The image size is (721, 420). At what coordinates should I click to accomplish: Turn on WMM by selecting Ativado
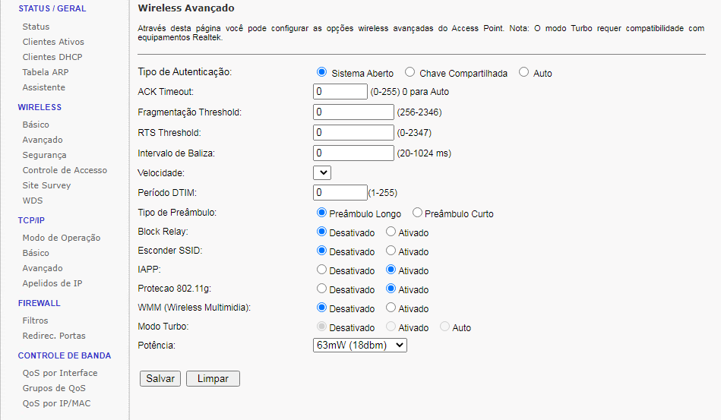click(x=391, y=308)
